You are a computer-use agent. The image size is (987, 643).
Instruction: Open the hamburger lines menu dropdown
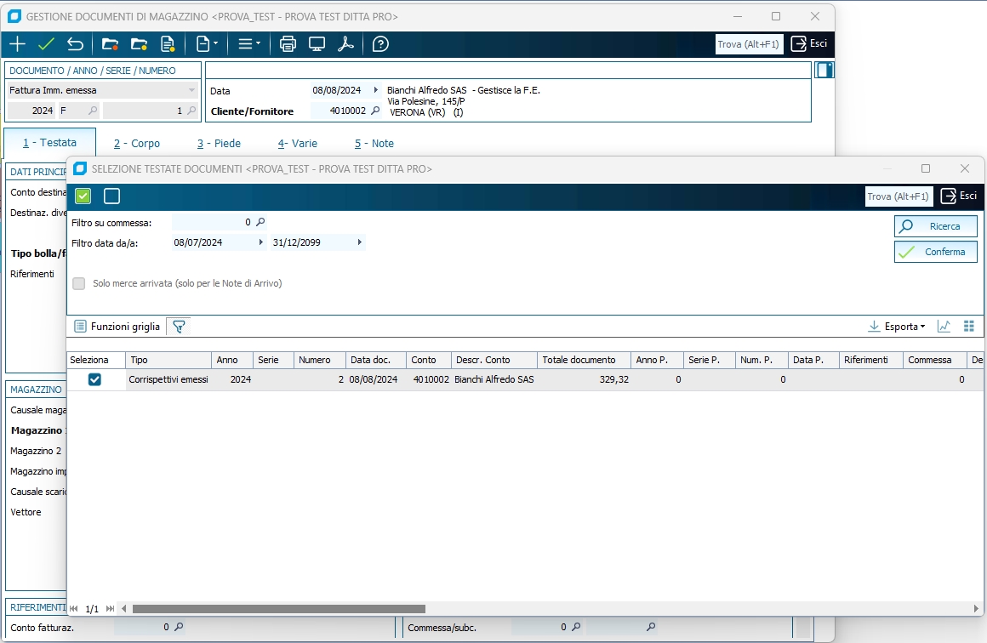click(x=248, y=44)
